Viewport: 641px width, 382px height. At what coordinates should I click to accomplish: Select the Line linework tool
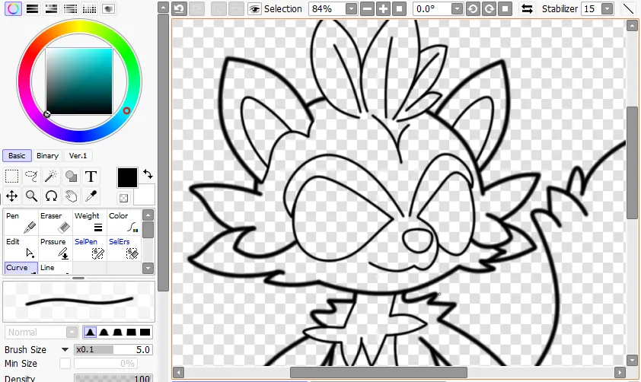(x=55, y=268)
